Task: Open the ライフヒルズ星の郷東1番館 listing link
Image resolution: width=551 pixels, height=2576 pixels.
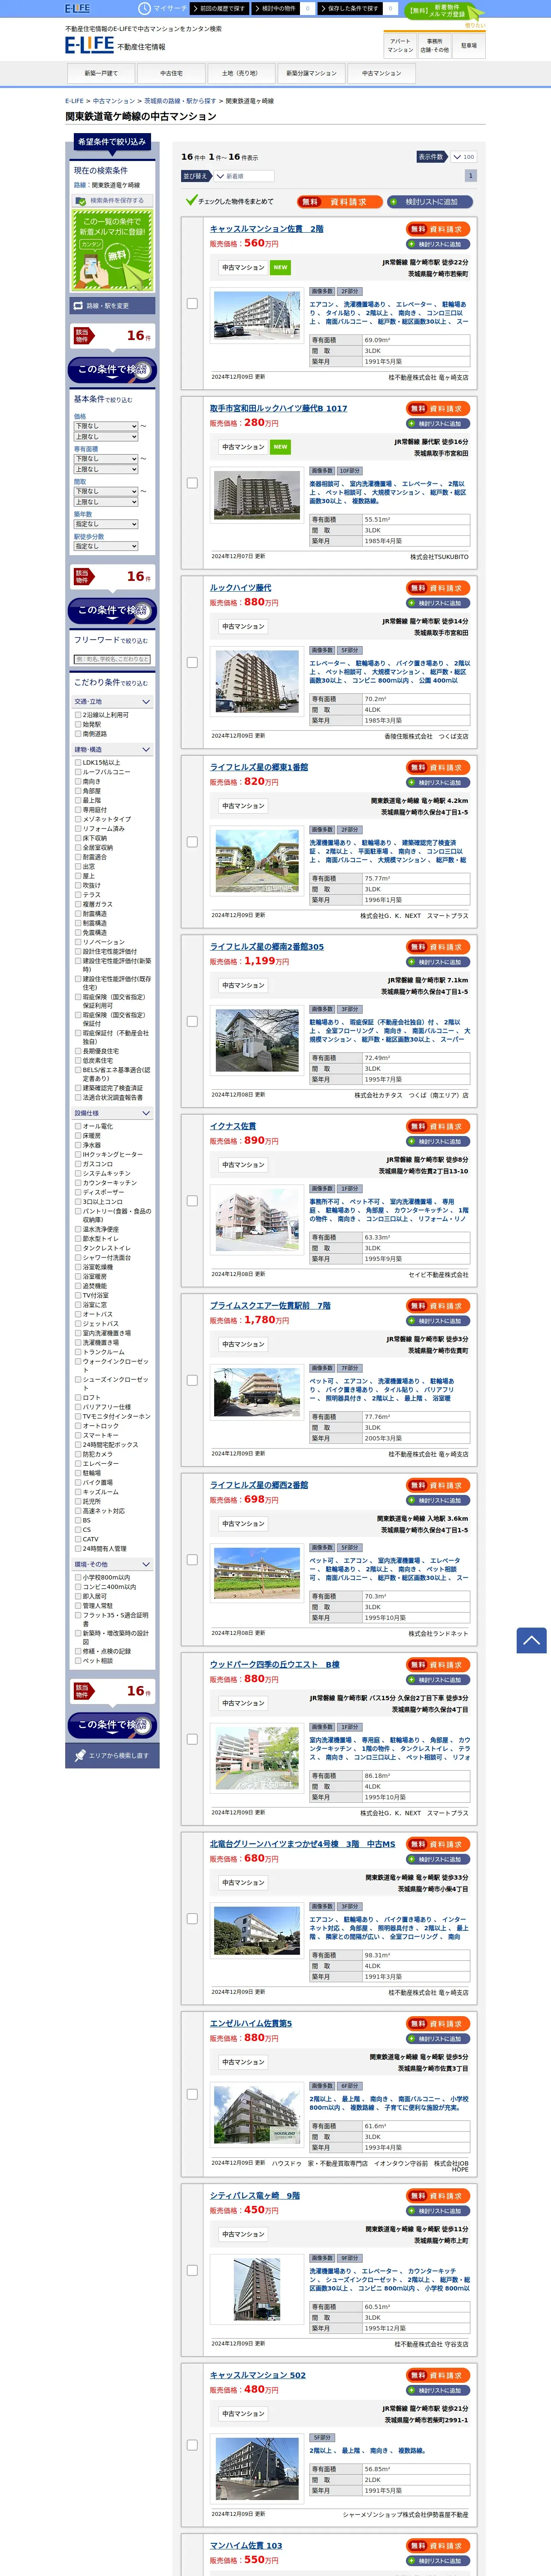Action: tap(259, 767)
